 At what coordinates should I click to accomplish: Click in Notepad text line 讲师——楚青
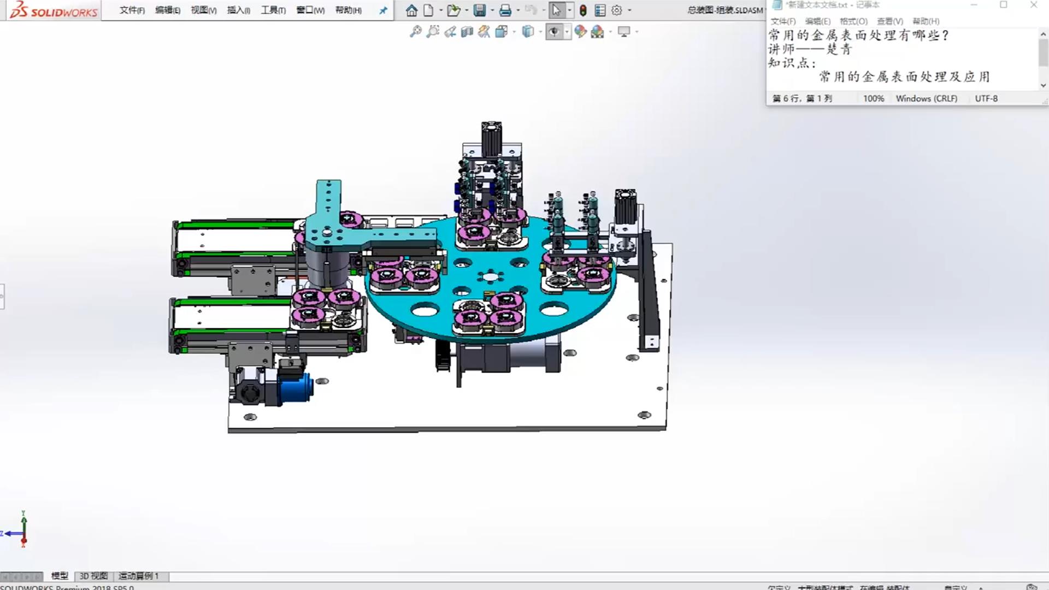point(810,49)
